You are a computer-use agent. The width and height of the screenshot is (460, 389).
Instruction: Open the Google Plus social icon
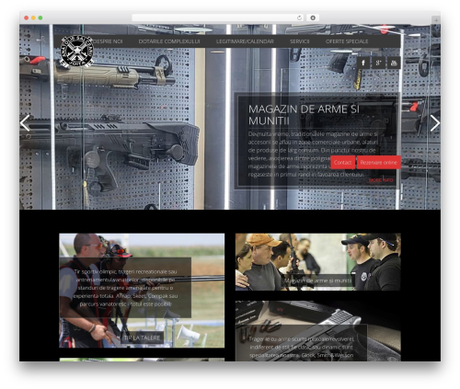tap(378, 63)
